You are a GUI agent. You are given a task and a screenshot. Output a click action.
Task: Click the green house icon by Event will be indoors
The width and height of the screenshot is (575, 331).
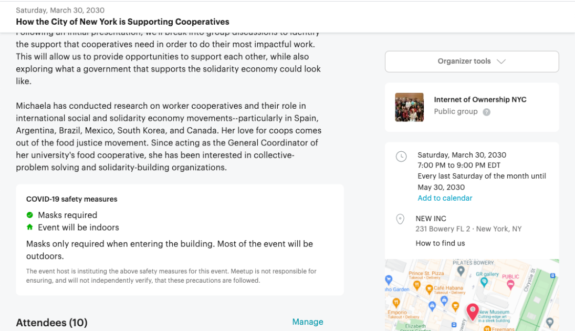30,227
